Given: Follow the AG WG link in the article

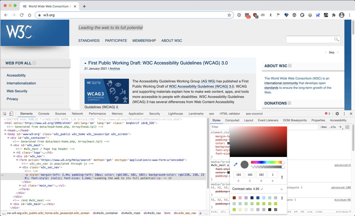Looking at the screenshot, I should [x=209, y=81].
